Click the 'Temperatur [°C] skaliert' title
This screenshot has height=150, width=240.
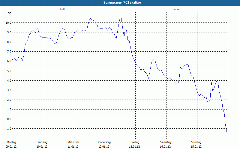tap(122, 3)
